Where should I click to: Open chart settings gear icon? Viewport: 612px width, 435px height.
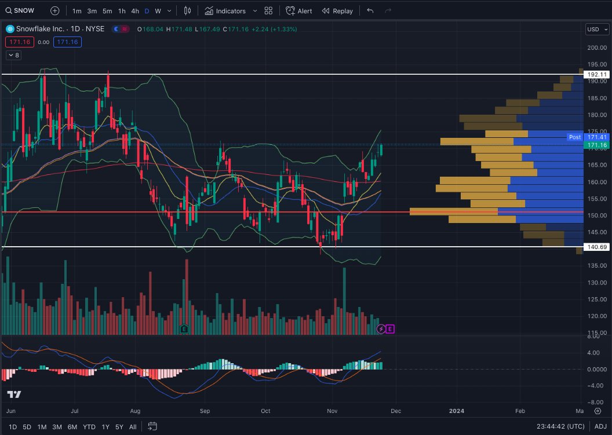598,411
